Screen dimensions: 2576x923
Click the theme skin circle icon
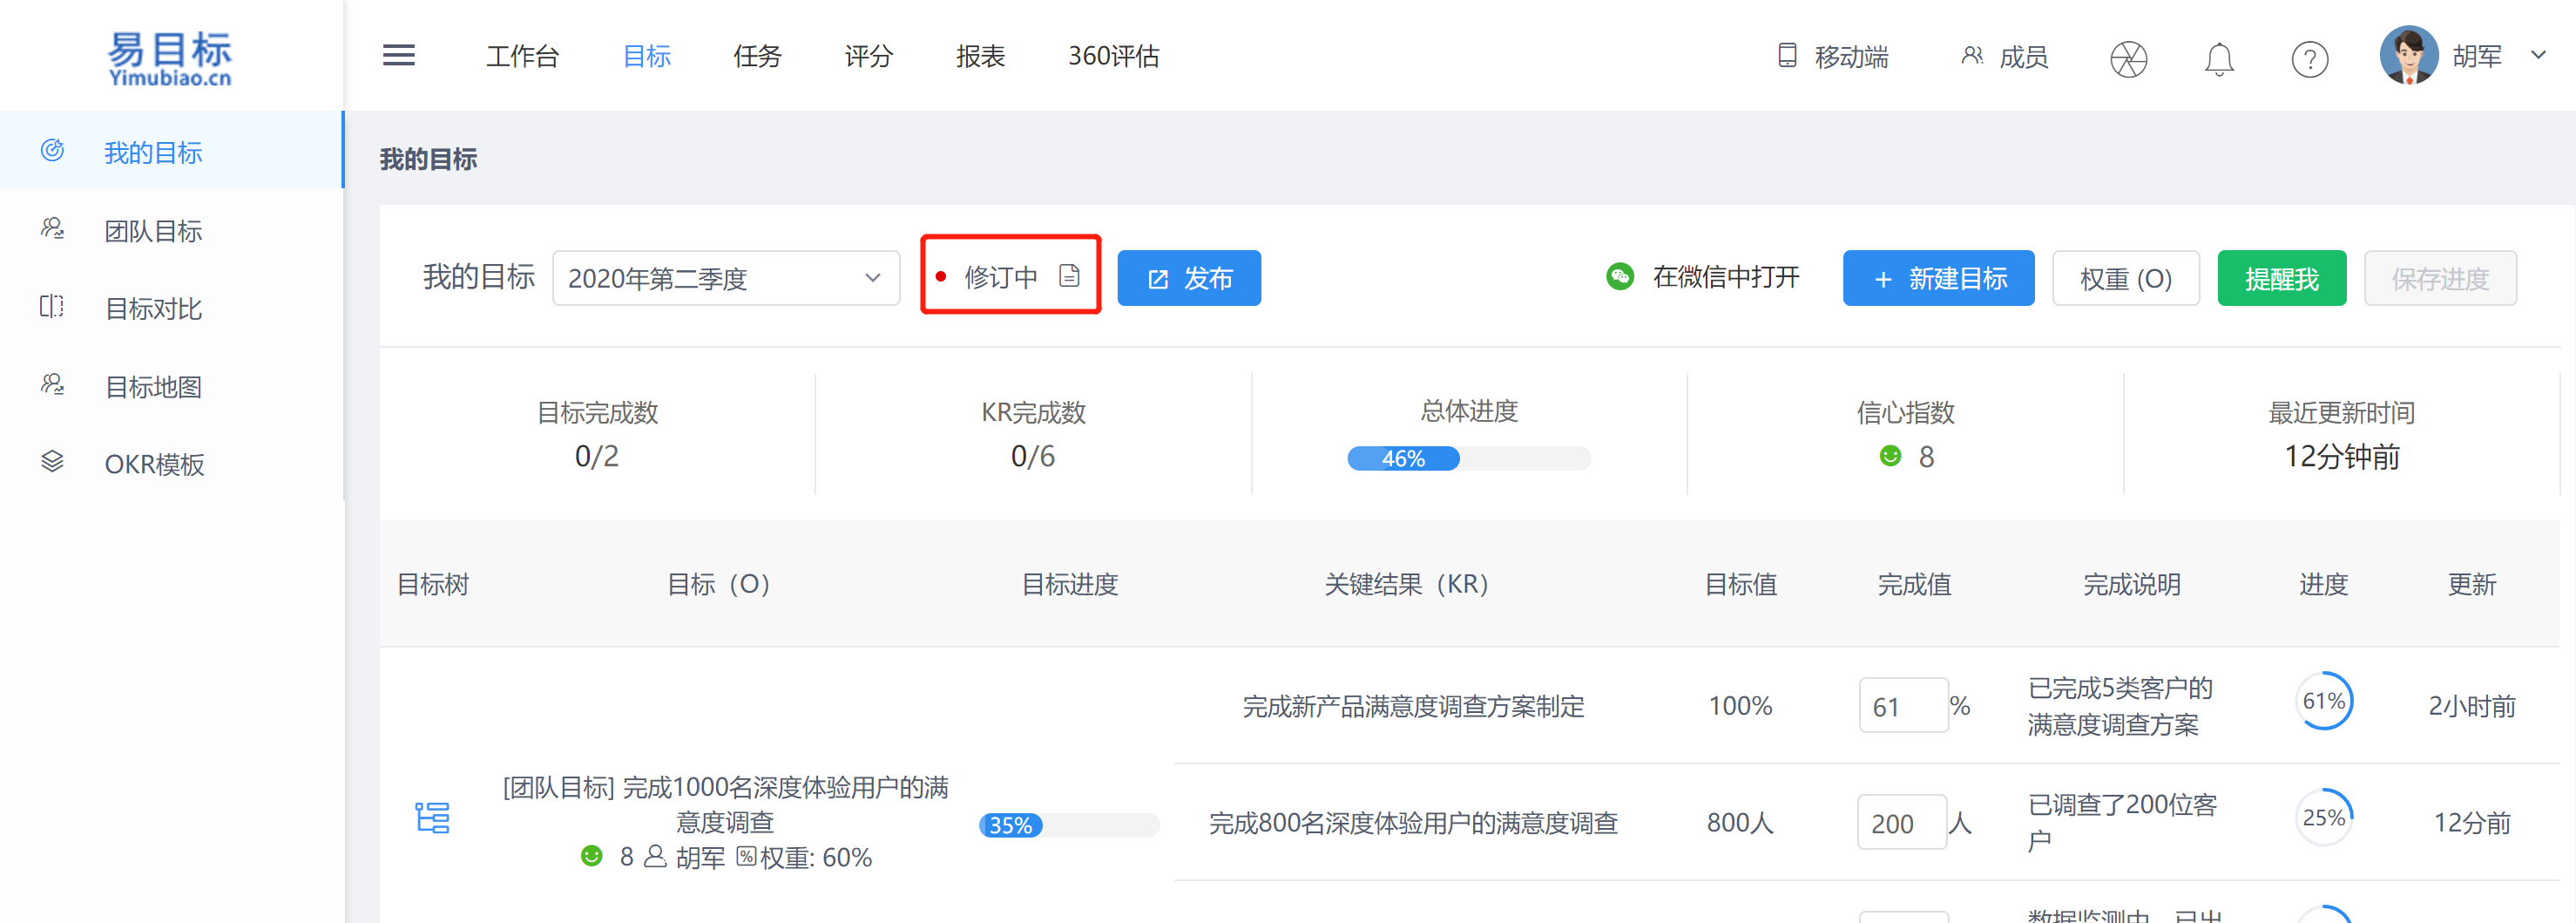pos(2129,59)
